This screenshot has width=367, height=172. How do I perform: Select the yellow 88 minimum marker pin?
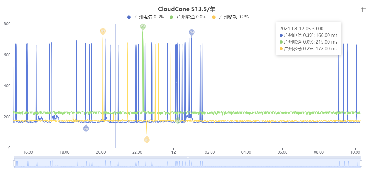pyautogui.click(x=147, y=140)
